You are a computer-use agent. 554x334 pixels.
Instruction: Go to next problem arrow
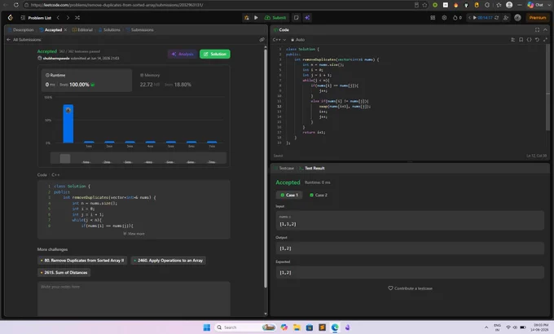68,18
